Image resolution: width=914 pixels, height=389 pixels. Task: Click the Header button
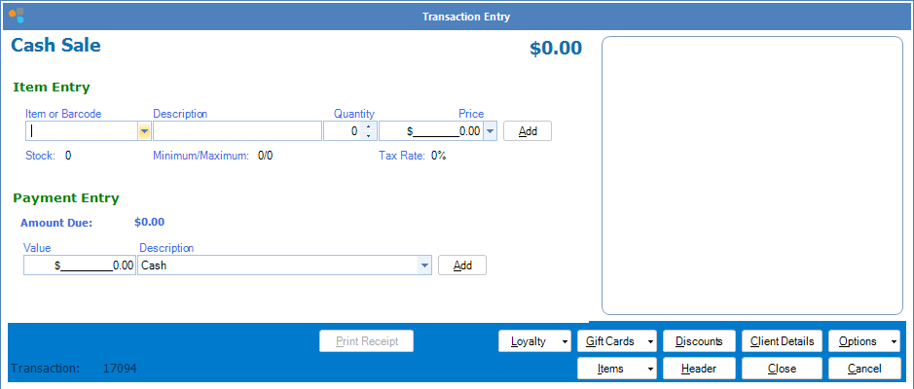699,369
